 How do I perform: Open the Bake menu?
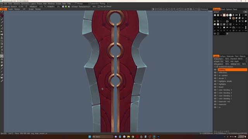64,3
